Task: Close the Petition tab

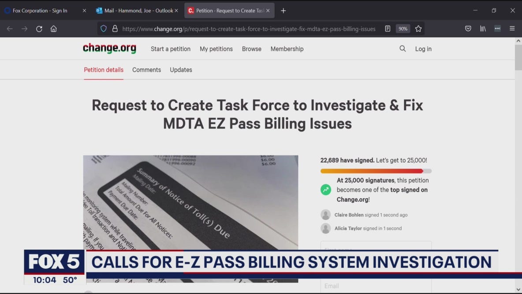Action: pyautogui.click(x=268, y=11)
